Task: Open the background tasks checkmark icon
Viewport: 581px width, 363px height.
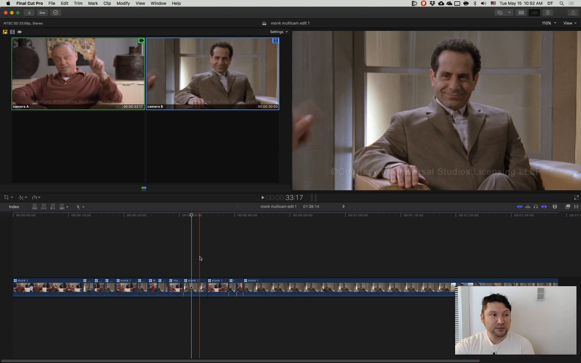Action: click(56, 13)
